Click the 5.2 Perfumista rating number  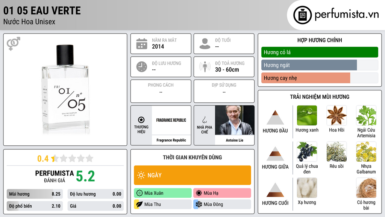(85, 176)
